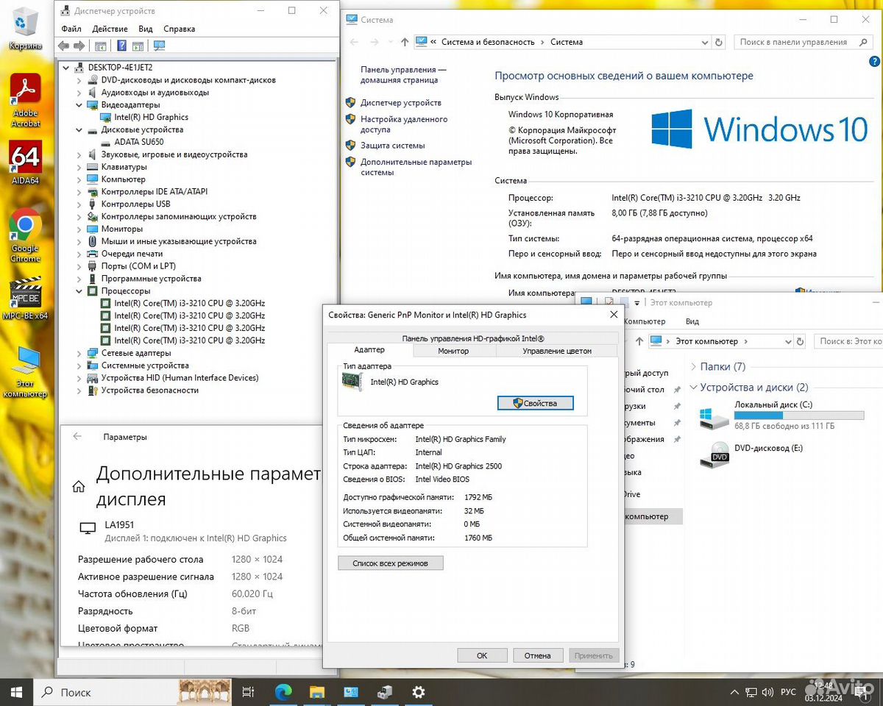Open the Действие menu in Device Manager
Screen dimensions: 883x706
[110, 29]
